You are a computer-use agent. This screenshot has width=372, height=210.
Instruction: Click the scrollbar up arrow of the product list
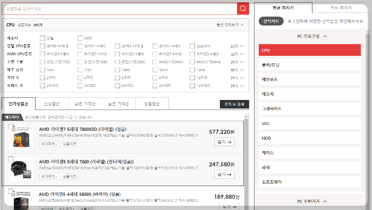246,116
